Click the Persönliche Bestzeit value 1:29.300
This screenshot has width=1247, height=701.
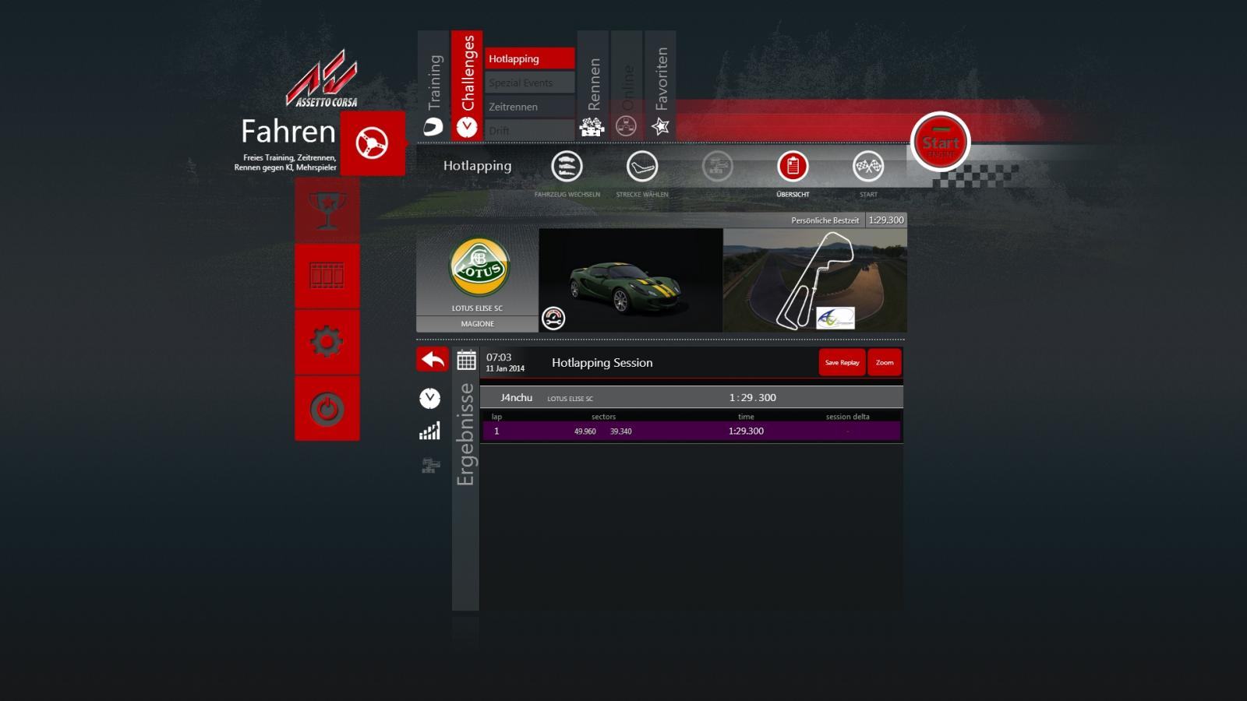point(886,220)
